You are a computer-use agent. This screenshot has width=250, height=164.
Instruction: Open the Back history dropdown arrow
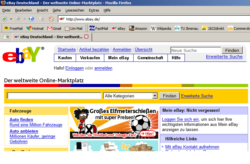coord(11,19)
